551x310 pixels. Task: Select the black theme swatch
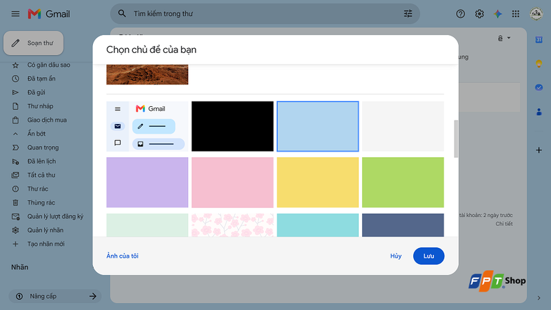coord(232,127)
